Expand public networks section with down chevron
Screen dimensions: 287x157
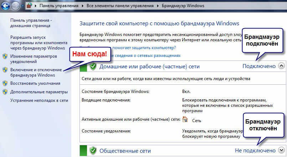click(282, 150)
